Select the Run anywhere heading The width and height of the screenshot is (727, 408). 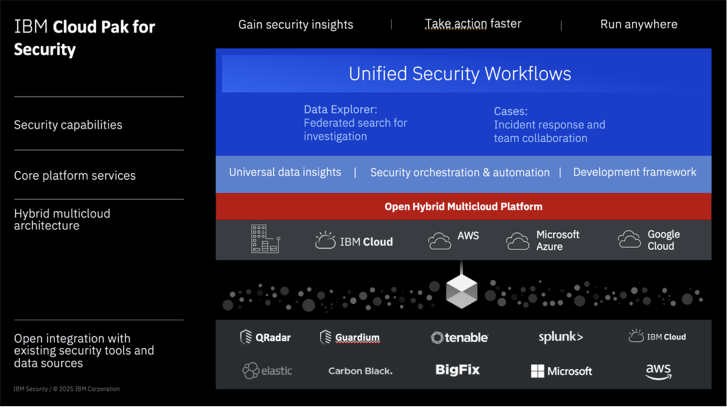(639, 25)
